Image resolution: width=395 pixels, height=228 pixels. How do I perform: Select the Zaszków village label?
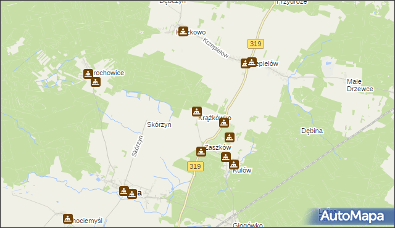(218, 147)
